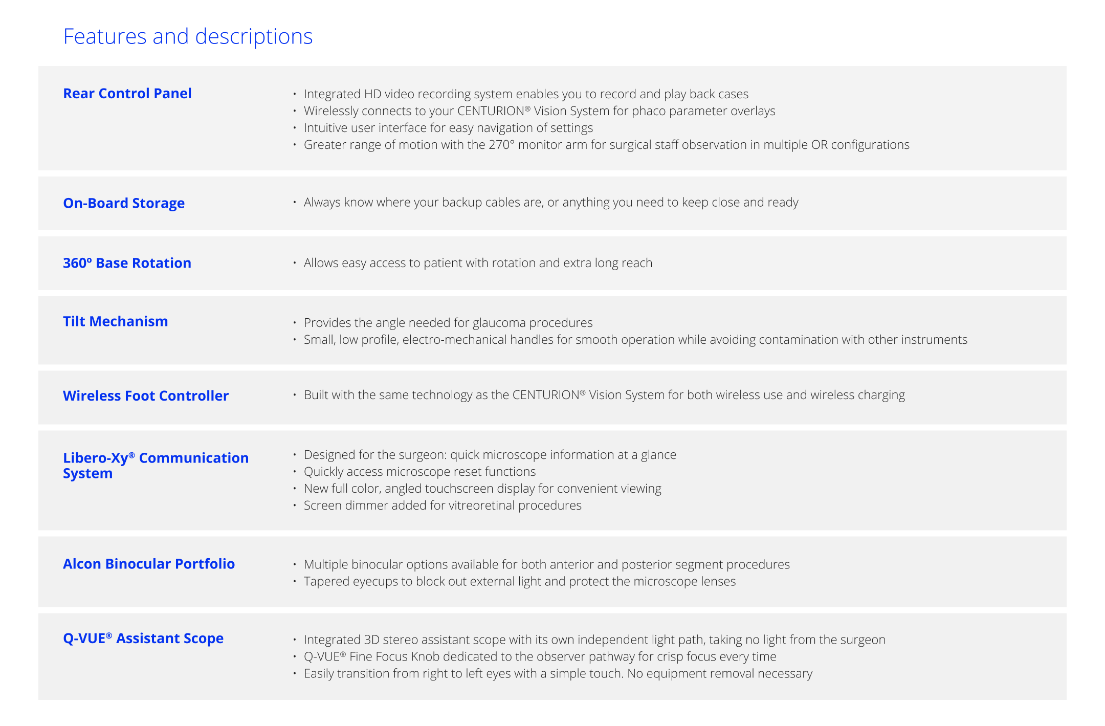Click the Libero-Xy Communication System heading
This screenshot has width=1105, height=726.
coord(156,465)
